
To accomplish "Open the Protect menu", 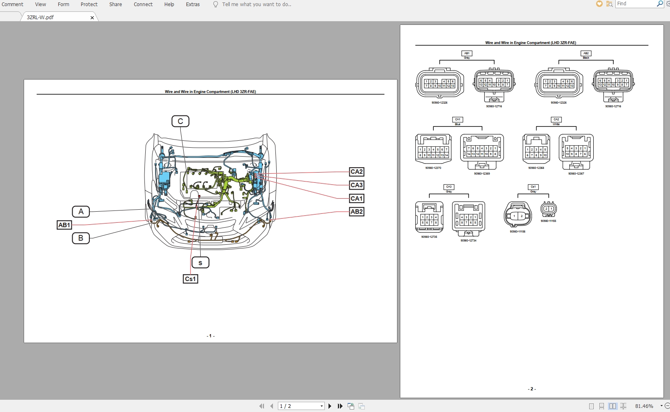I will point(89,4).
